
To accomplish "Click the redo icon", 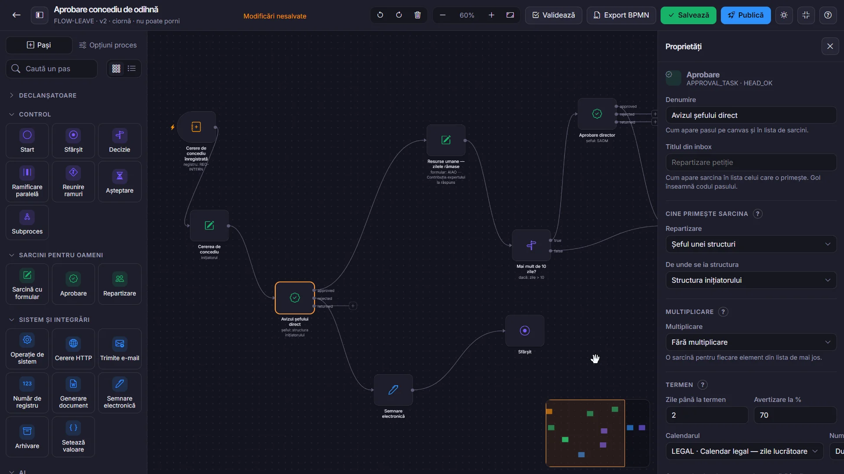I will pos(399,15).
